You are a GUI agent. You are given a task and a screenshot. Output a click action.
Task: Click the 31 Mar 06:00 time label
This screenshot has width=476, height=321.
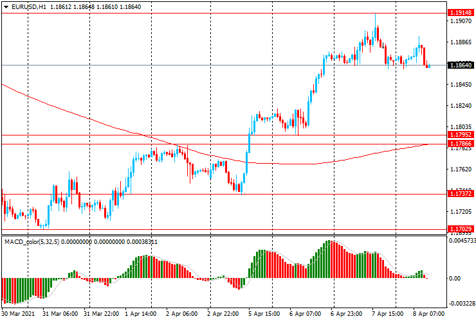click(60, 314)
